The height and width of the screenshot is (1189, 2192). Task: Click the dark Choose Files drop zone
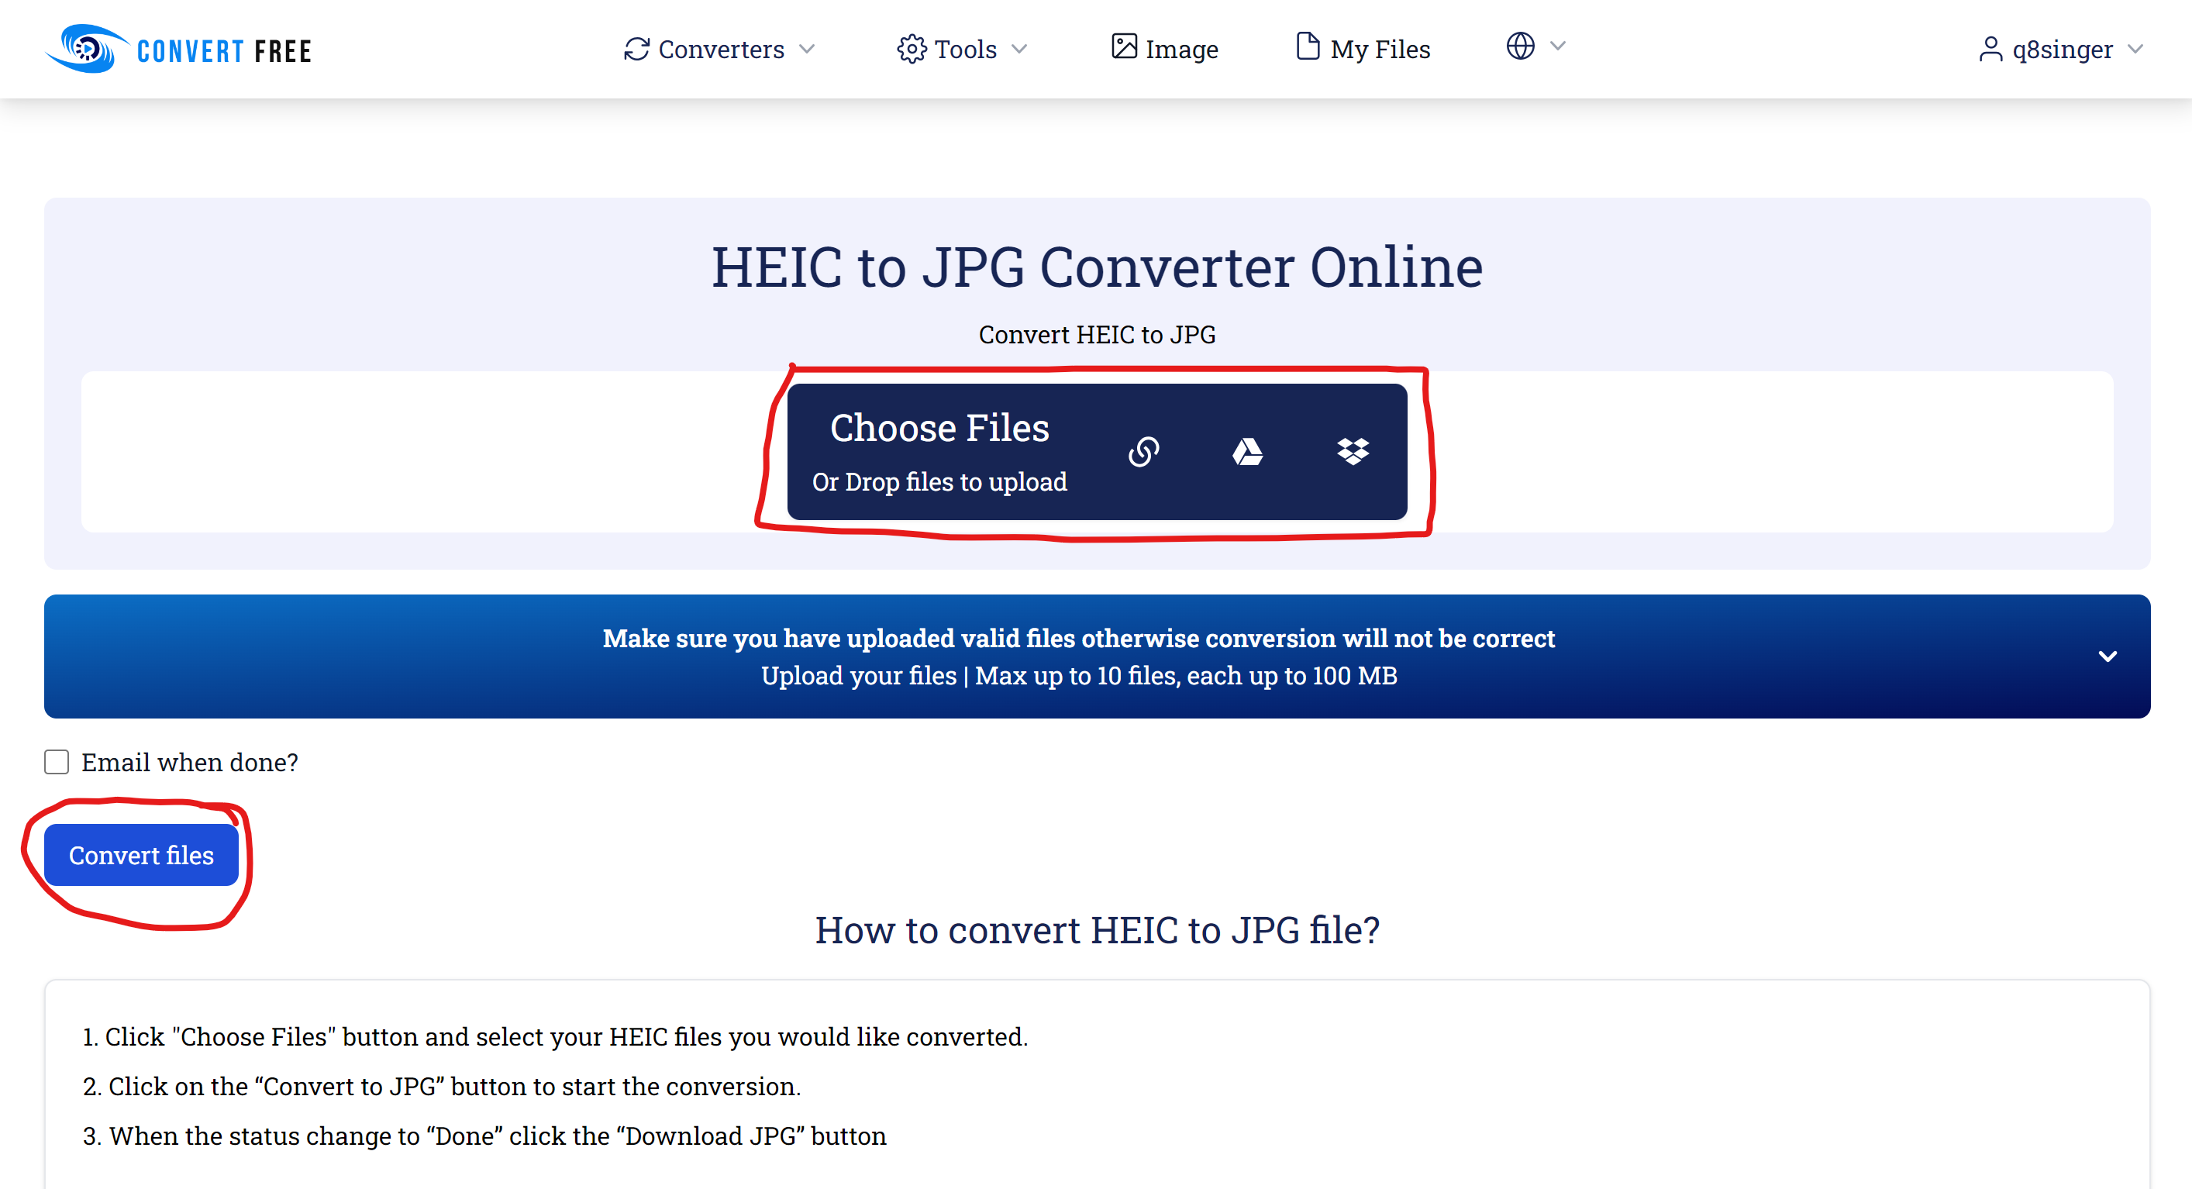click(940, 451)
